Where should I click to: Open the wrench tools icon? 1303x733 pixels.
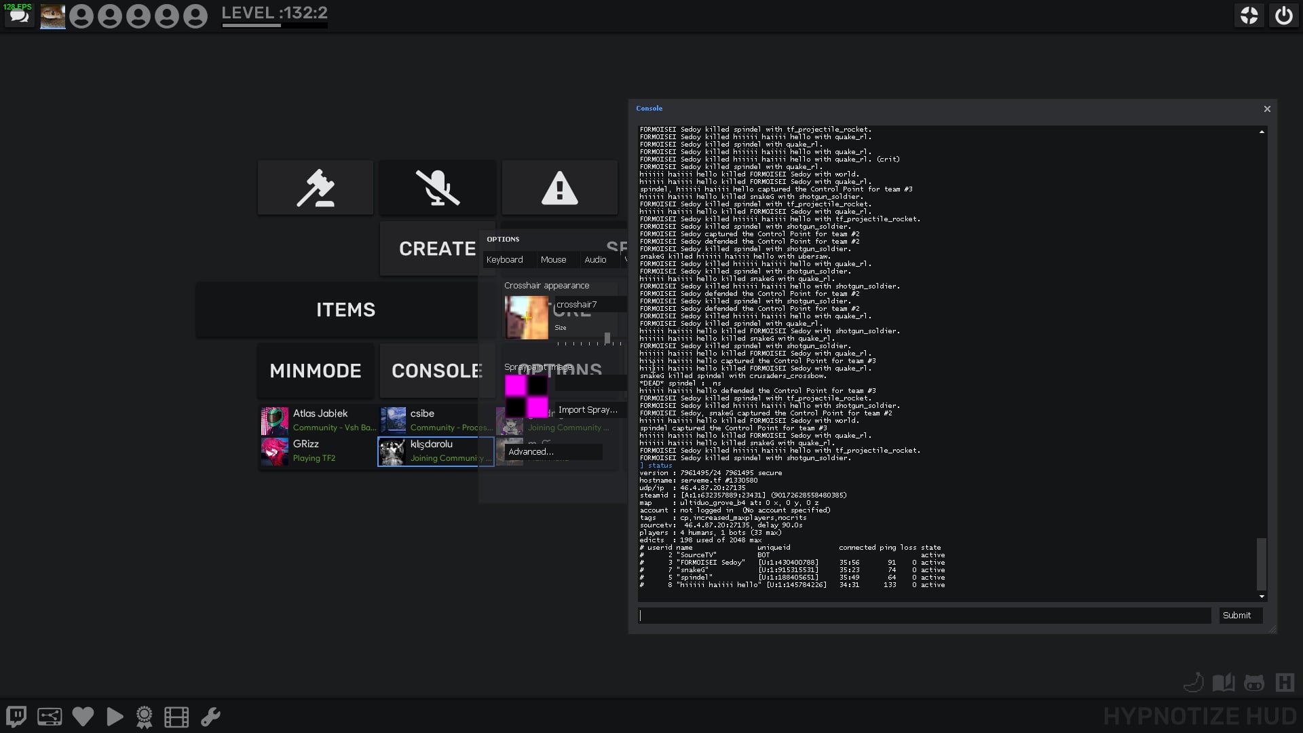pyautogui.click(x=210, y=717)
